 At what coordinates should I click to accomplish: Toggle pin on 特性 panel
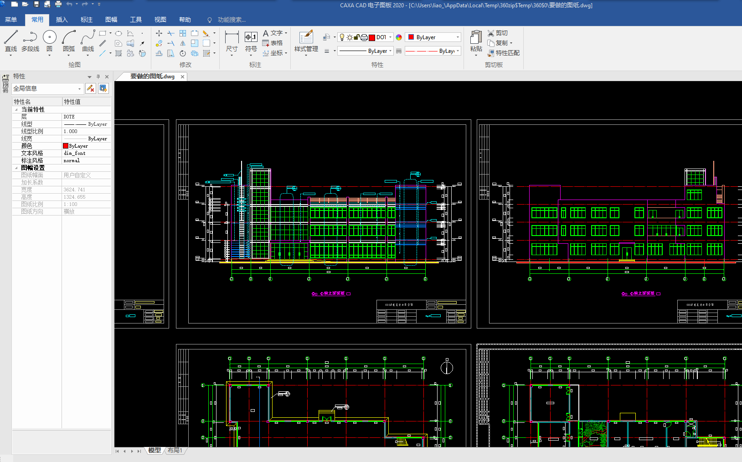(98, 77)
